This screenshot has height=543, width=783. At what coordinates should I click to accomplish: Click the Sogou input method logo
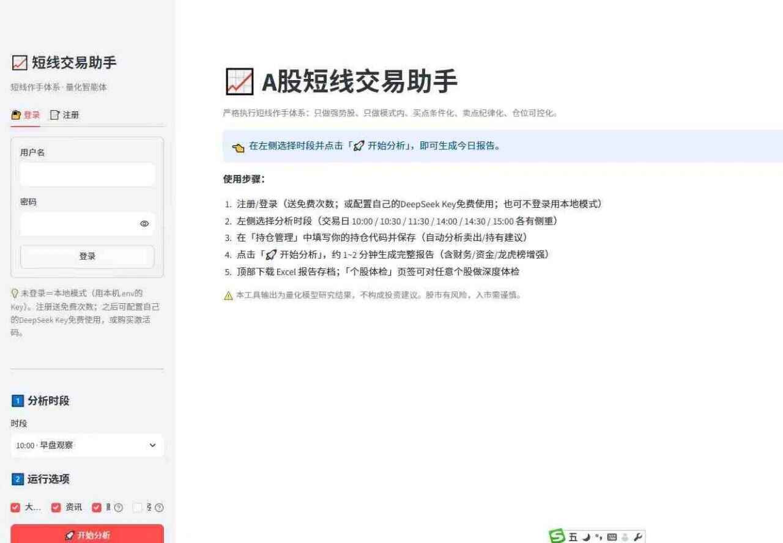[557, 536]
